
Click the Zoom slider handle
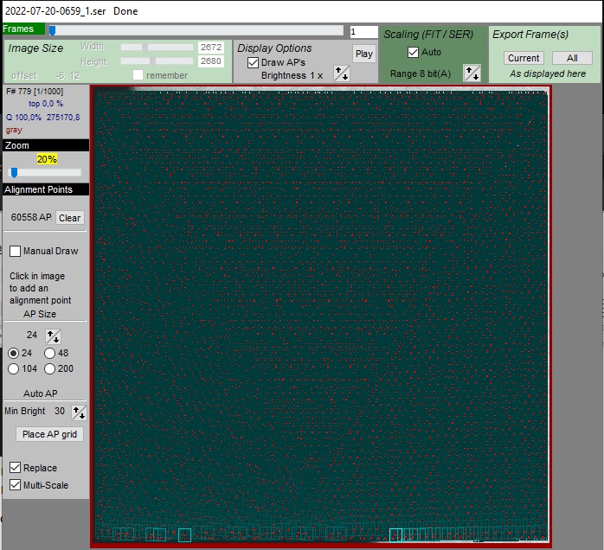pyautogui.click(x=14, y=172)
